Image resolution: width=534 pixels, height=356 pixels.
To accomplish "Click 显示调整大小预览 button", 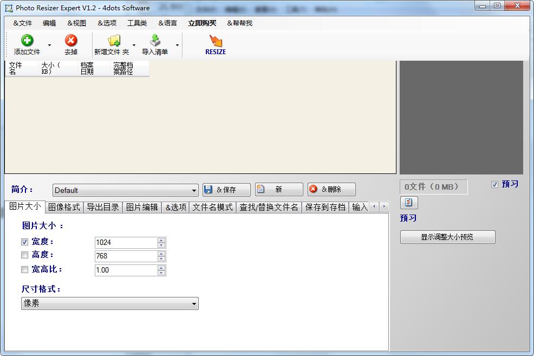I will (x=447, y=237).
